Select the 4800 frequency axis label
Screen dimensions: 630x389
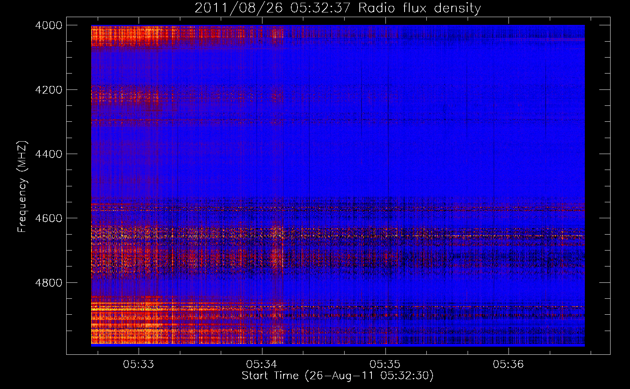coord(49,283)
